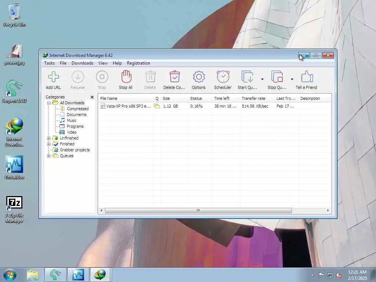The image size is (376, 282).
Task: Open Options gear in IDM toolbar
Action: click(199, 80)
